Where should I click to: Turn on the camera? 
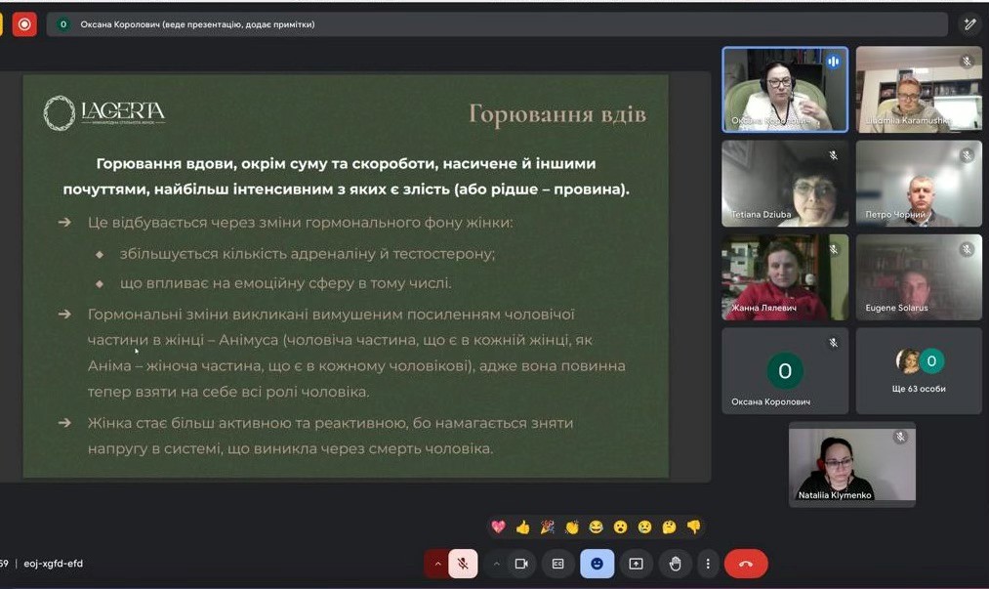tap(521, 564)
